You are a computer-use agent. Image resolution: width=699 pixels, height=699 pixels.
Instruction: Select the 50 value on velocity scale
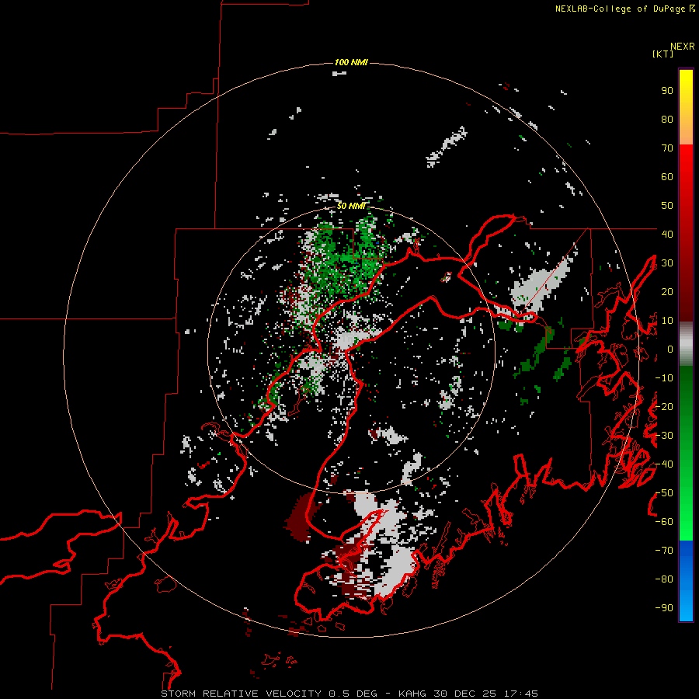(x=667, y=206)
